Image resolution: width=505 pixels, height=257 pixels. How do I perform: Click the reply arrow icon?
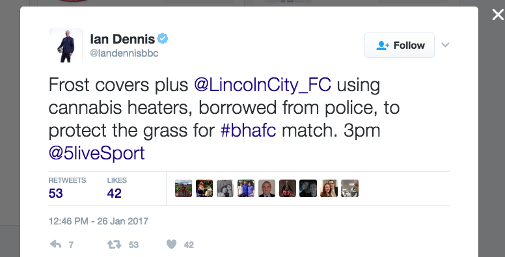(56, 245)
